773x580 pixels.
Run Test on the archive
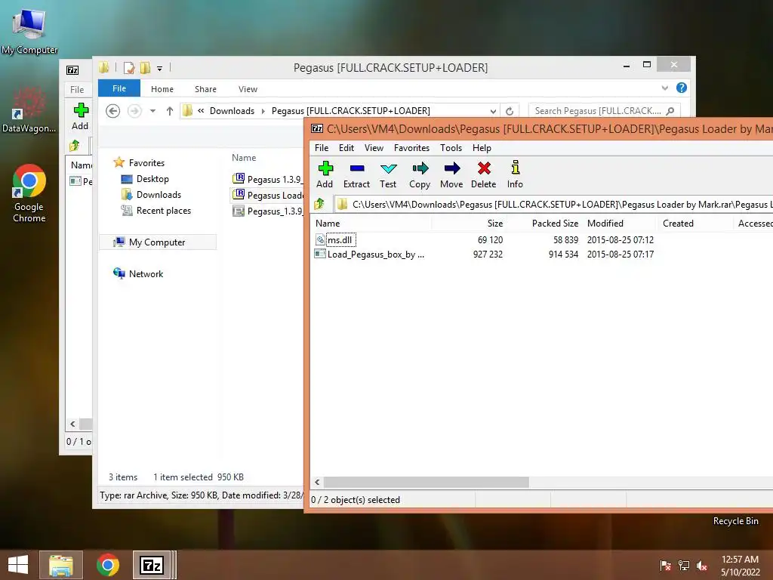point(388,174)
